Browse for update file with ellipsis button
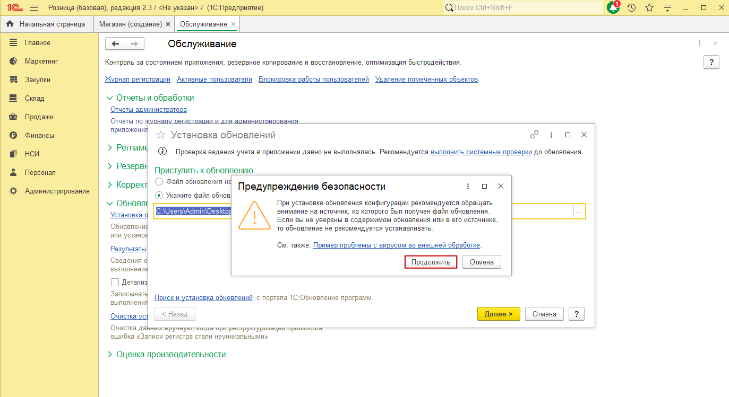This screenshot has width=729, height=397. coord(578,211)
